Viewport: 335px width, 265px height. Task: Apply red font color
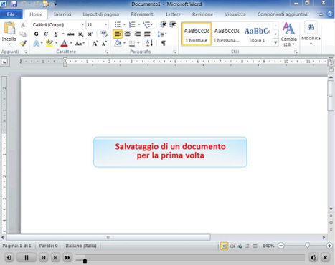[x=64, y=43]
